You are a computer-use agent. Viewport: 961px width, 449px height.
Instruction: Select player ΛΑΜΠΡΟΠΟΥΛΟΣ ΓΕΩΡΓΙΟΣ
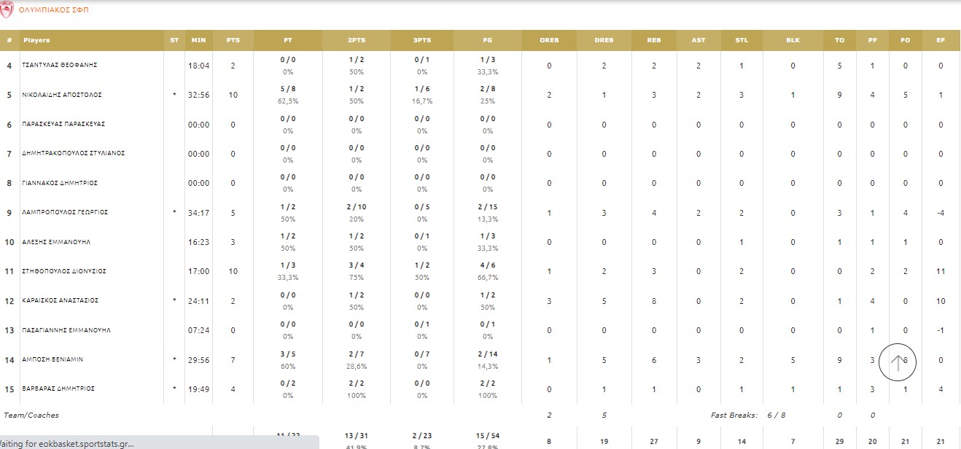(x=65, y=212)
